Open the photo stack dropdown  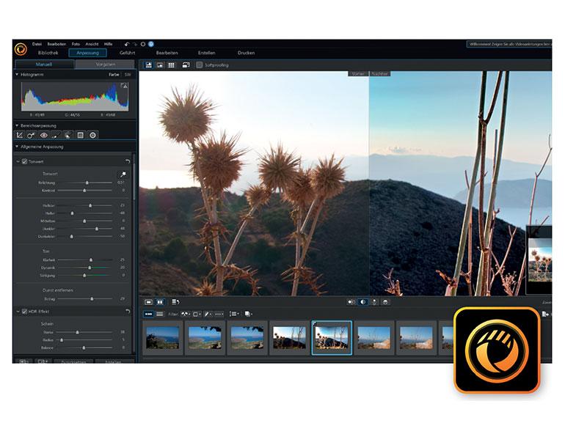248,314
